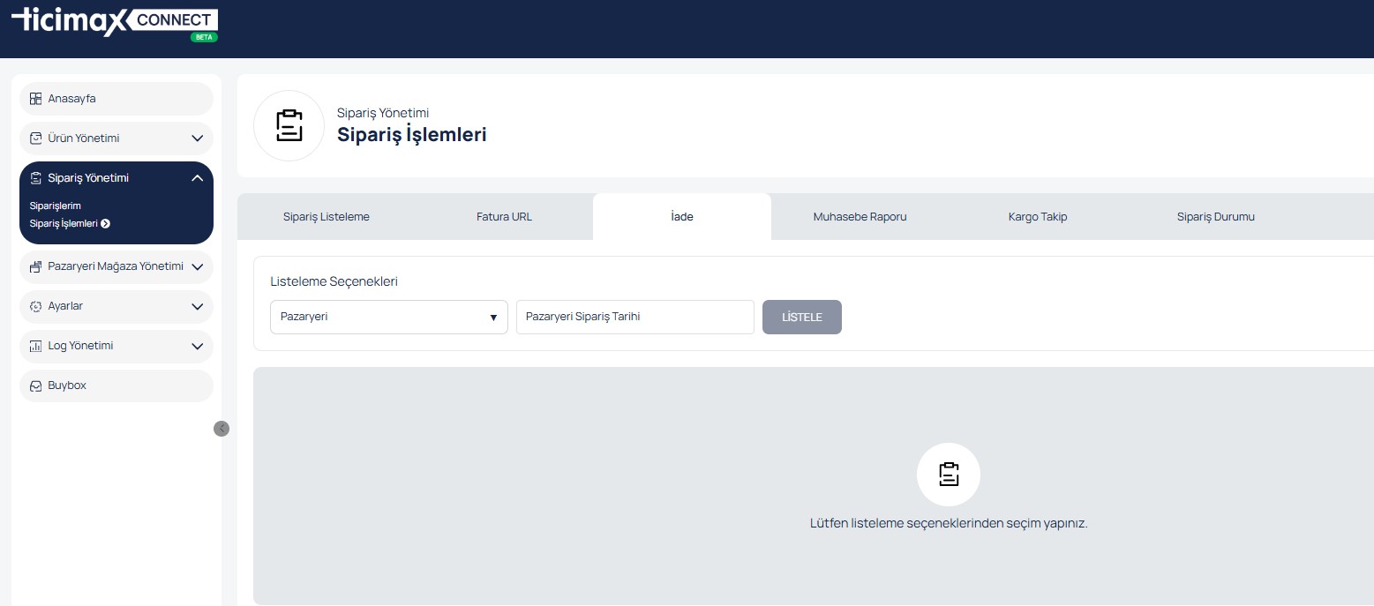Click the arrow icon beside Sipariş İşlemleri

pyautogui.click(x=106, y=224)
